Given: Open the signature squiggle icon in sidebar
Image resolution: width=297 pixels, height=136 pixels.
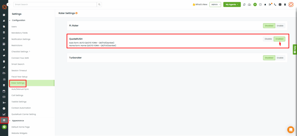Looking at the screenshot, I should click(4, 103).
